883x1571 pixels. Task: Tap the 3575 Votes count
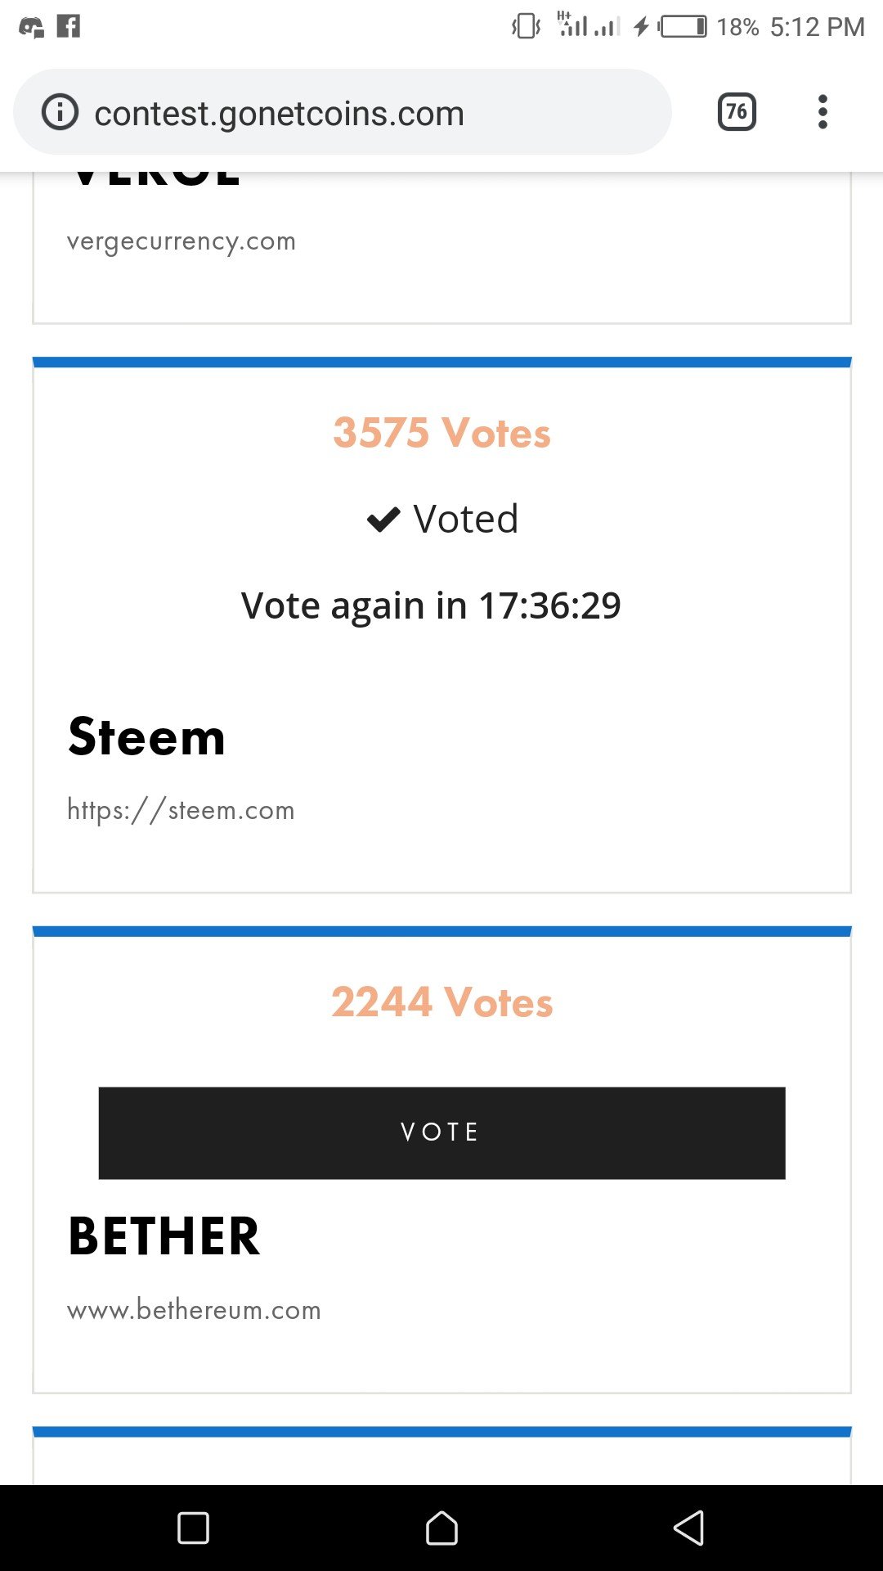441,432
